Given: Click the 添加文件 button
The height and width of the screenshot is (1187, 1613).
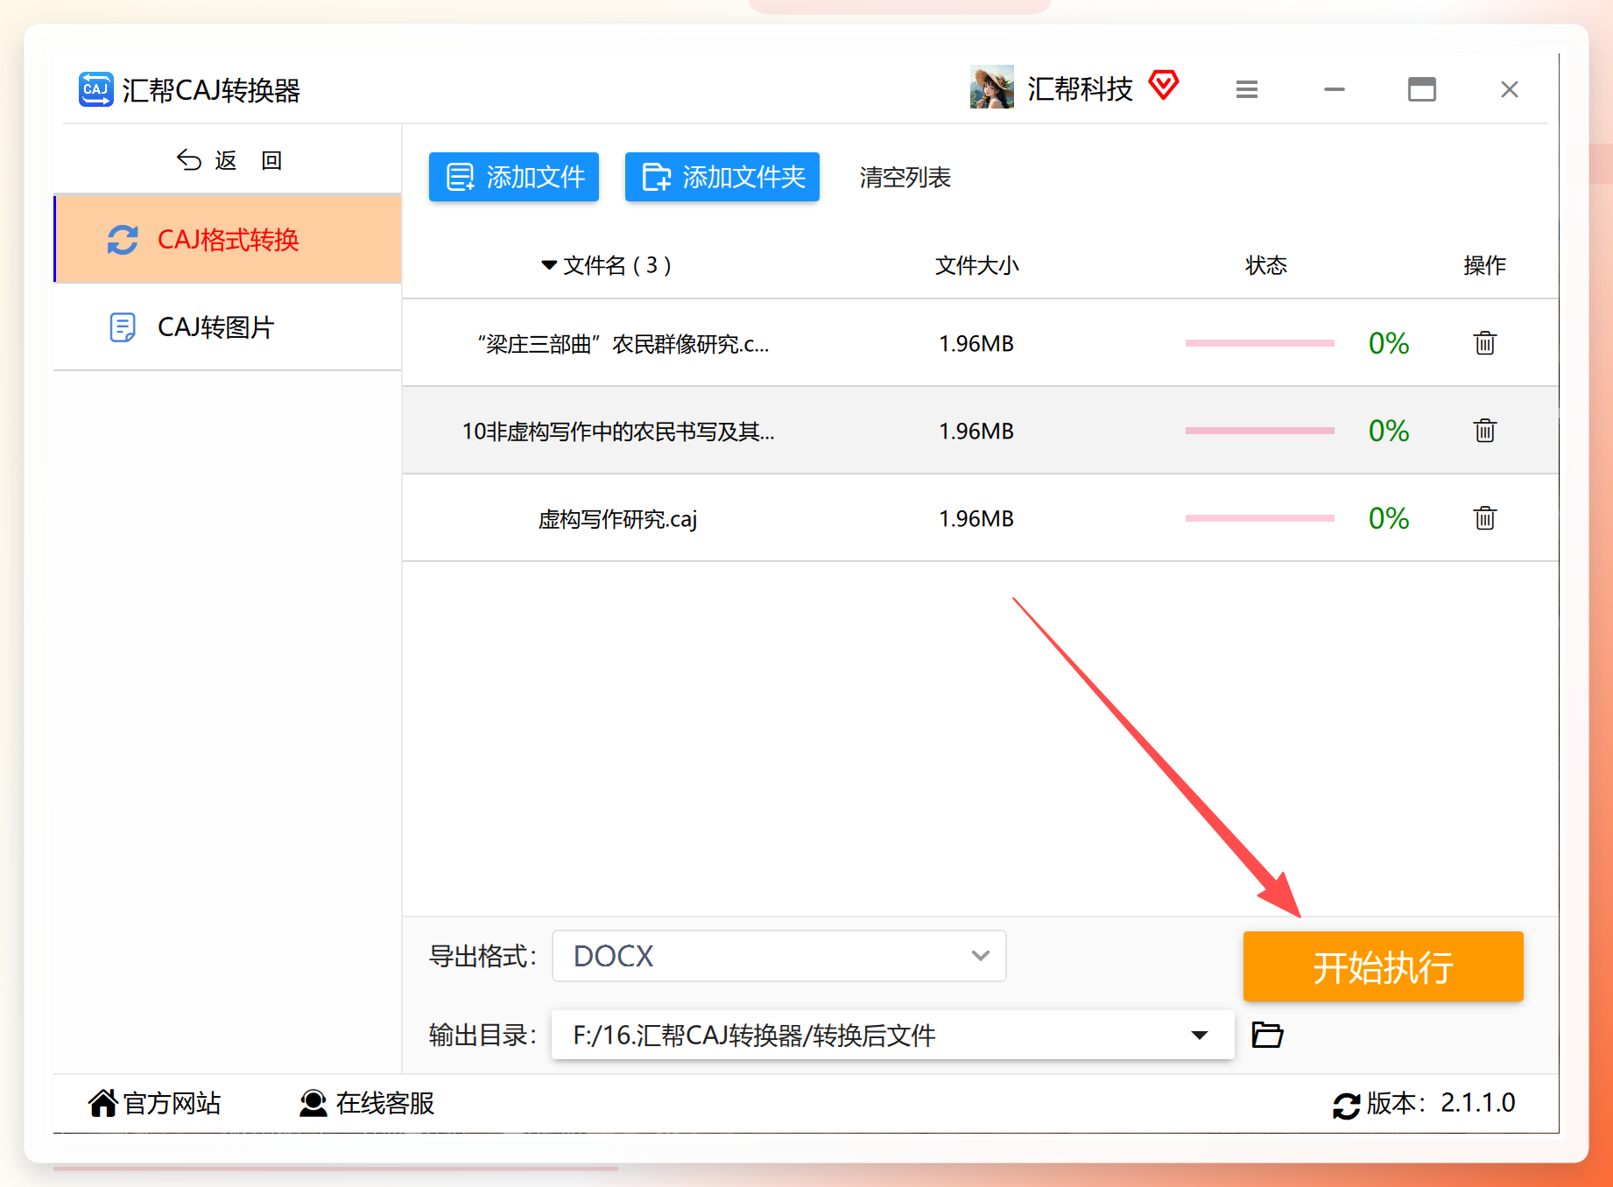Looking at the screenshot, I should point(514,177).
